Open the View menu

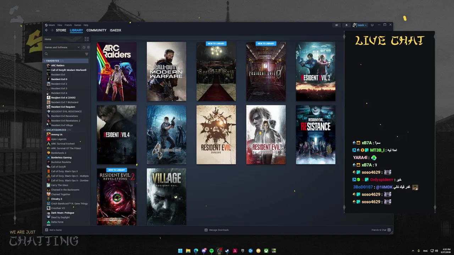[60, 25]
